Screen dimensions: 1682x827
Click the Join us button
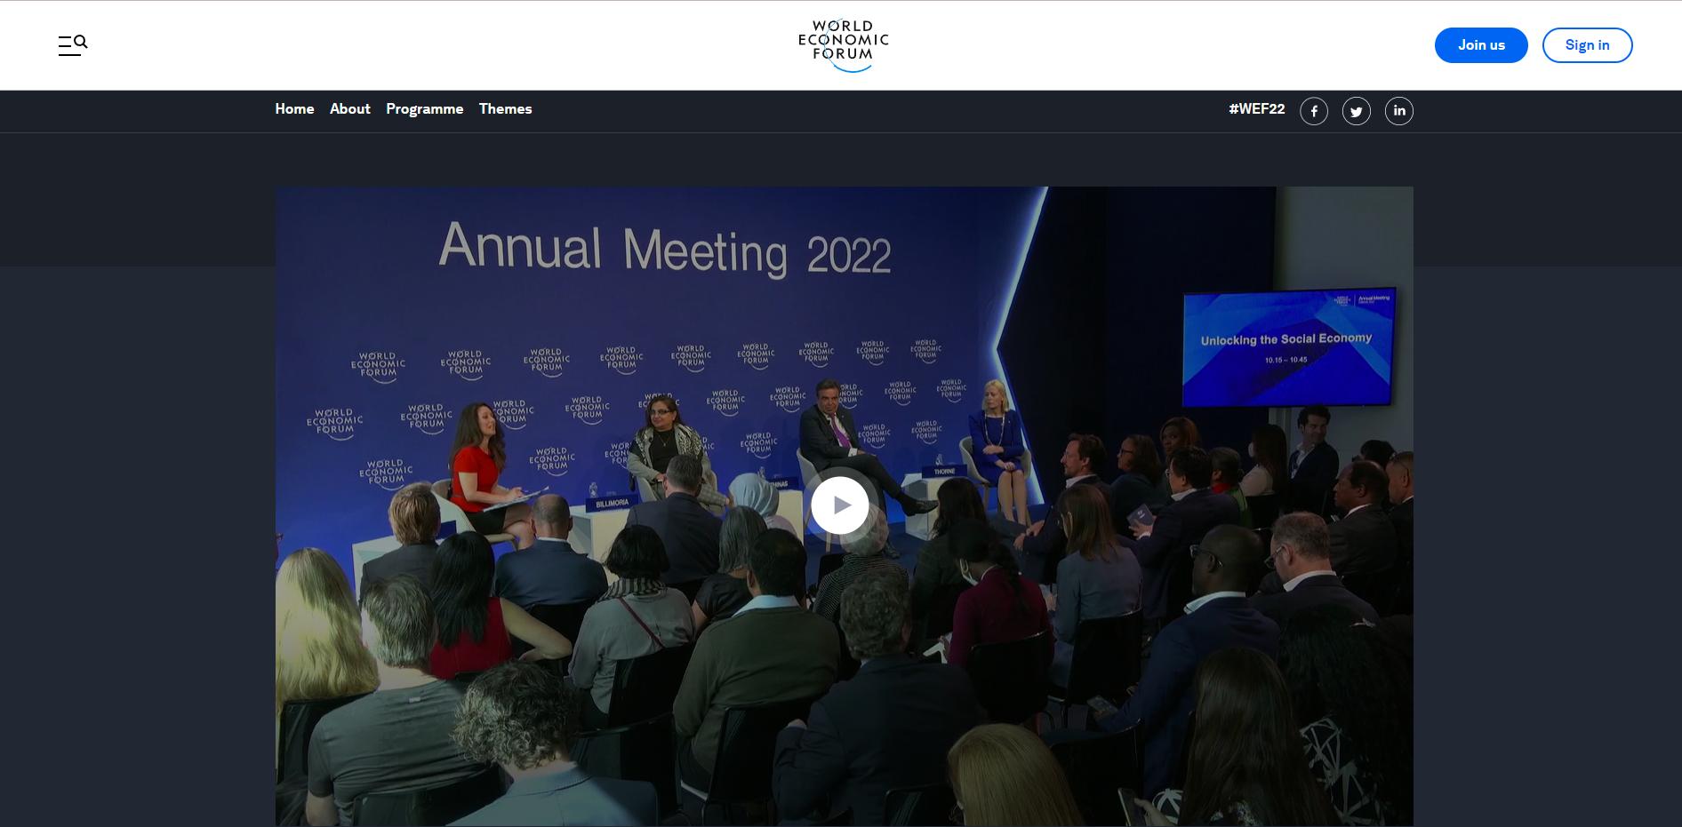pos(1481,45)
